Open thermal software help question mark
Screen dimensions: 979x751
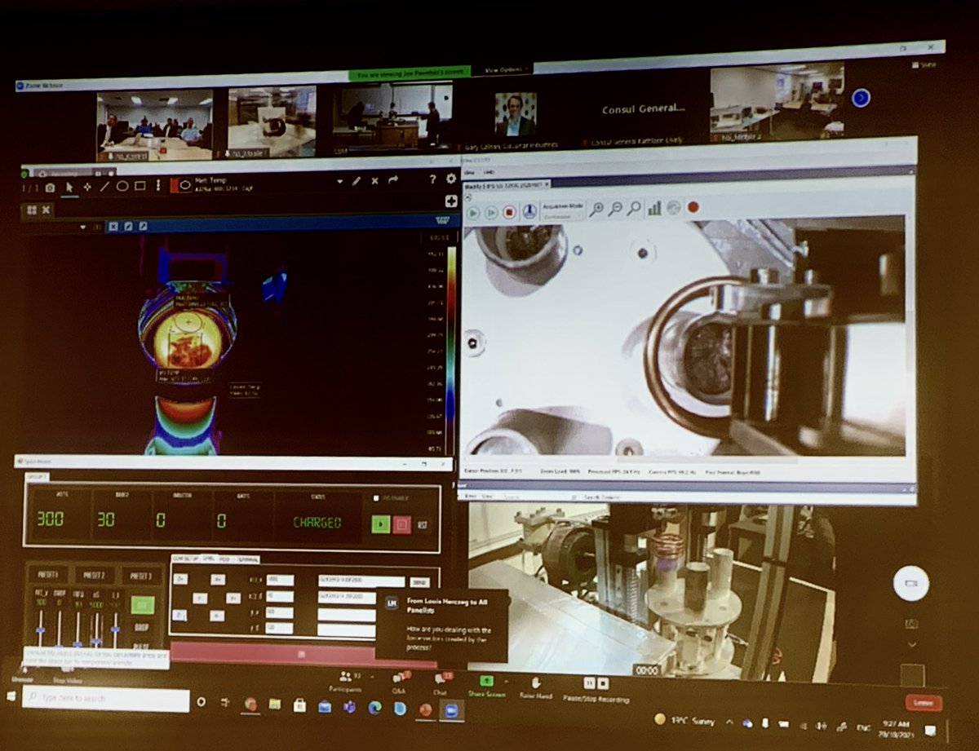point(432,179)
